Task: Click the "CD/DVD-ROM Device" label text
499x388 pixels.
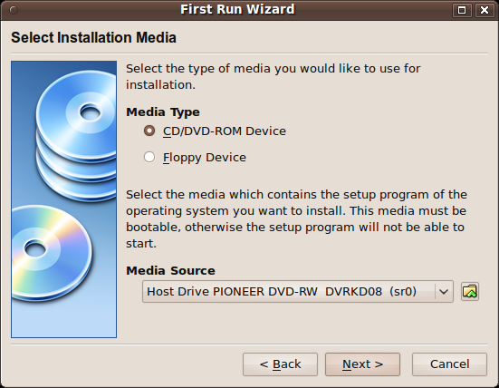Action: coord(225,131)
